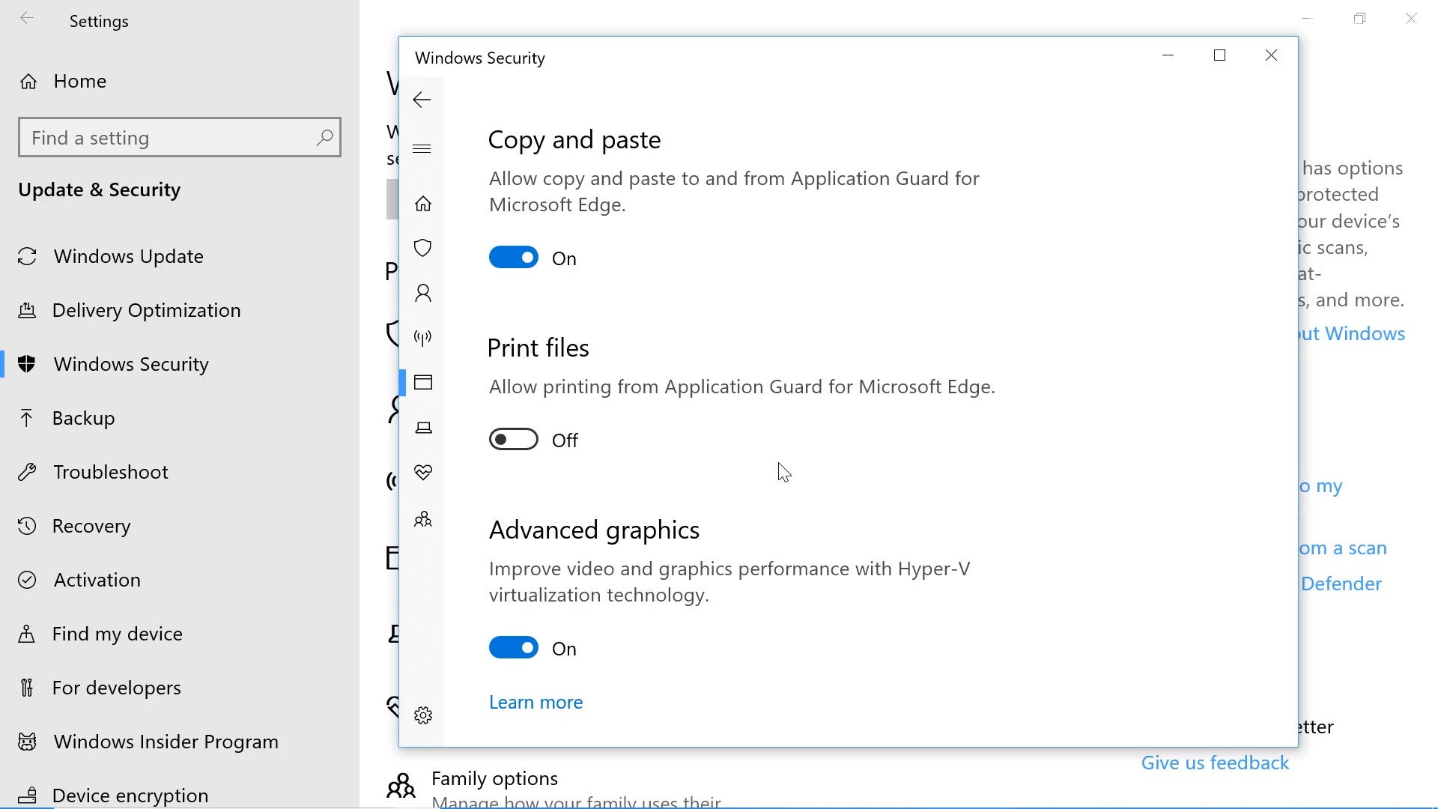Open the Learn more link
The image size is (1438, 809).
(x=536, y=702)
